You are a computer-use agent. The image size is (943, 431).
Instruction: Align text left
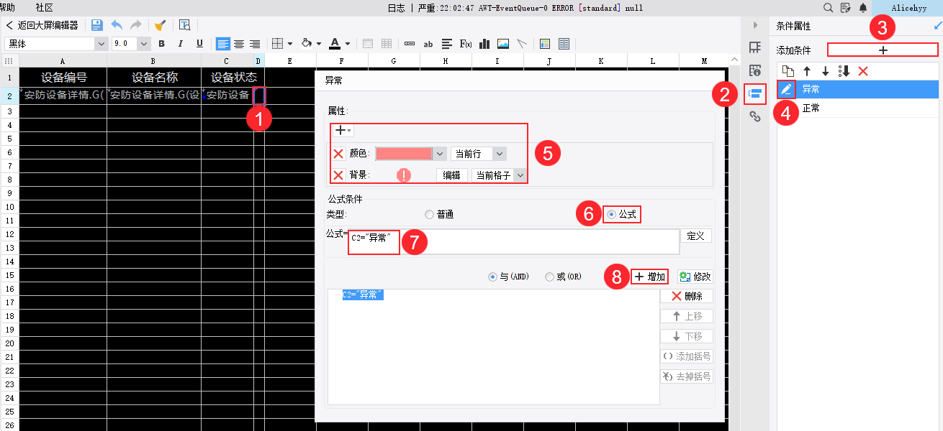click(x=223, y=44)
